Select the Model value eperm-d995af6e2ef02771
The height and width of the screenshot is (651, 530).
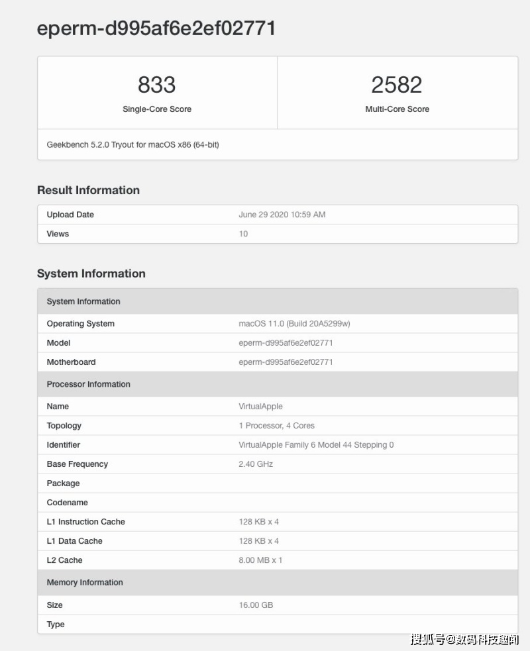point(286,343)
